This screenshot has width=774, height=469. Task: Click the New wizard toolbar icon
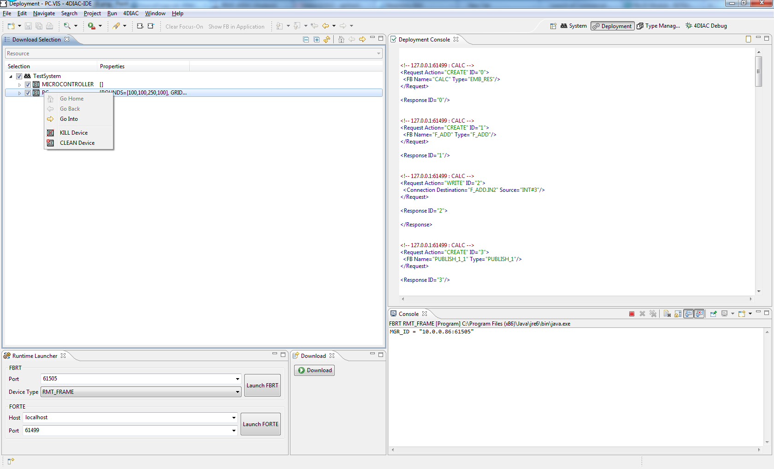(x=11, y=26)
